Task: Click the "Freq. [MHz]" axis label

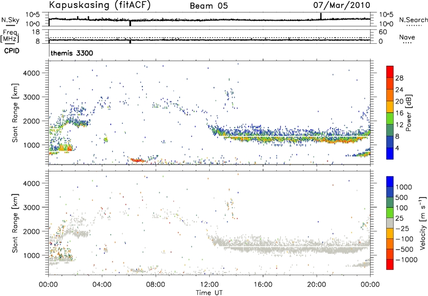Action: point(10,37)
